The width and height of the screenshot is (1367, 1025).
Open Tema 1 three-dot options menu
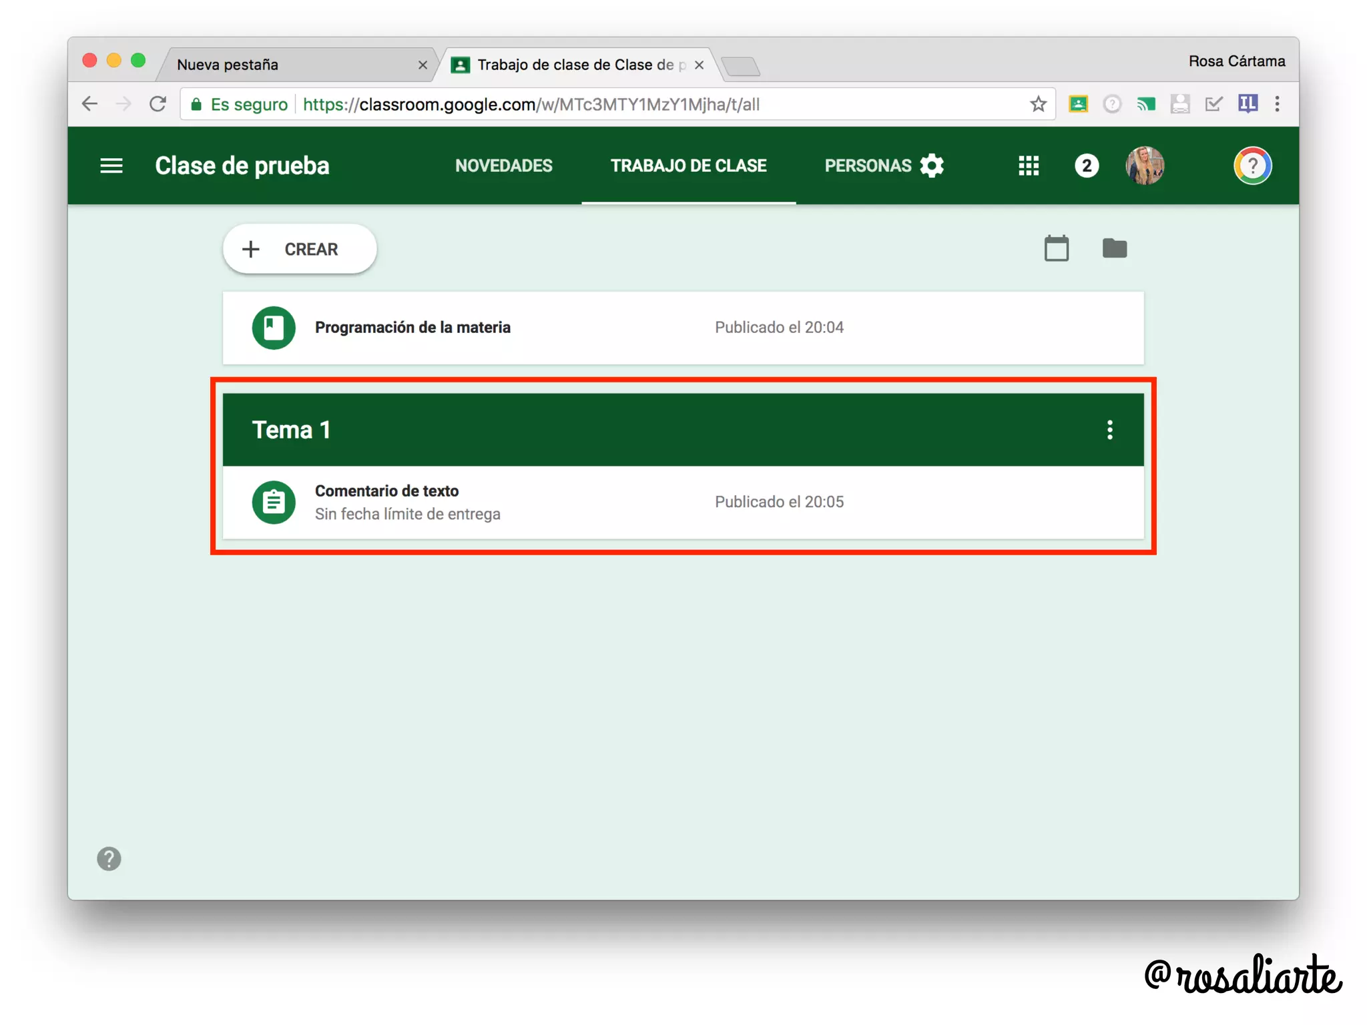1109,430
